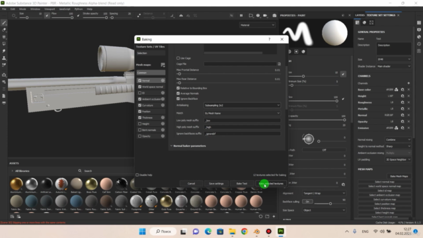Open the Python menu
This screenshot has height=238, width=423.
coord(79,9)
